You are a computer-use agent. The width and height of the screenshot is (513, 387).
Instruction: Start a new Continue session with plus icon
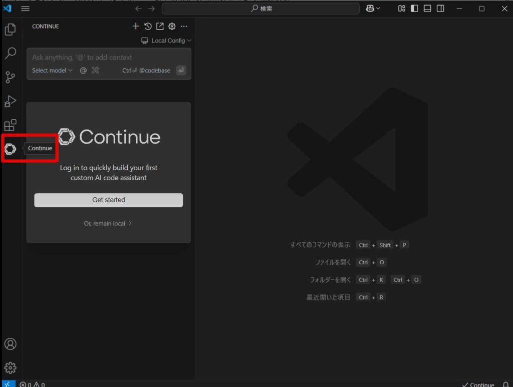pos(135,27)
